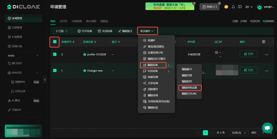The width and height of the screenshot is (277, 139).
Task: Switch to the 回收站 tab
Action: [104, 21]
